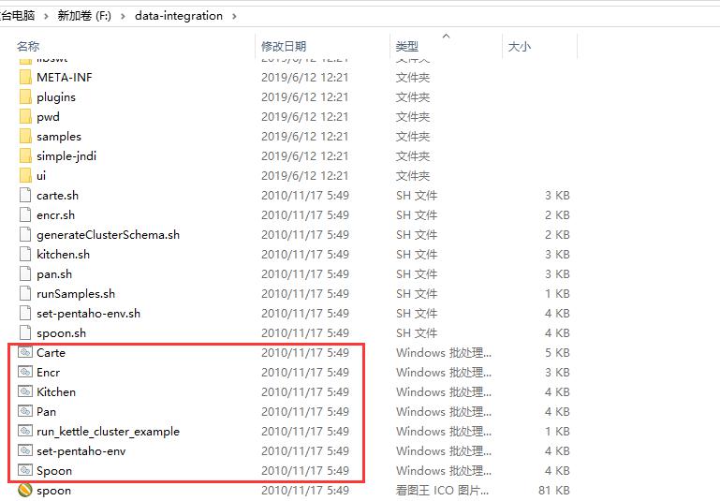720x501 pixels.
Task: Select the Carte batch file icon
Action: point(25,352)
